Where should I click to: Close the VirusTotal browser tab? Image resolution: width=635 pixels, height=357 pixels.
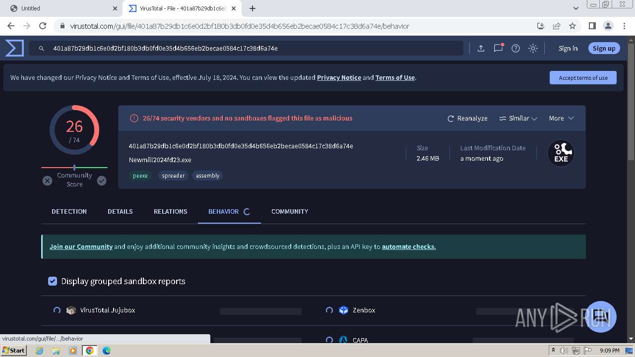pos(234,8)
